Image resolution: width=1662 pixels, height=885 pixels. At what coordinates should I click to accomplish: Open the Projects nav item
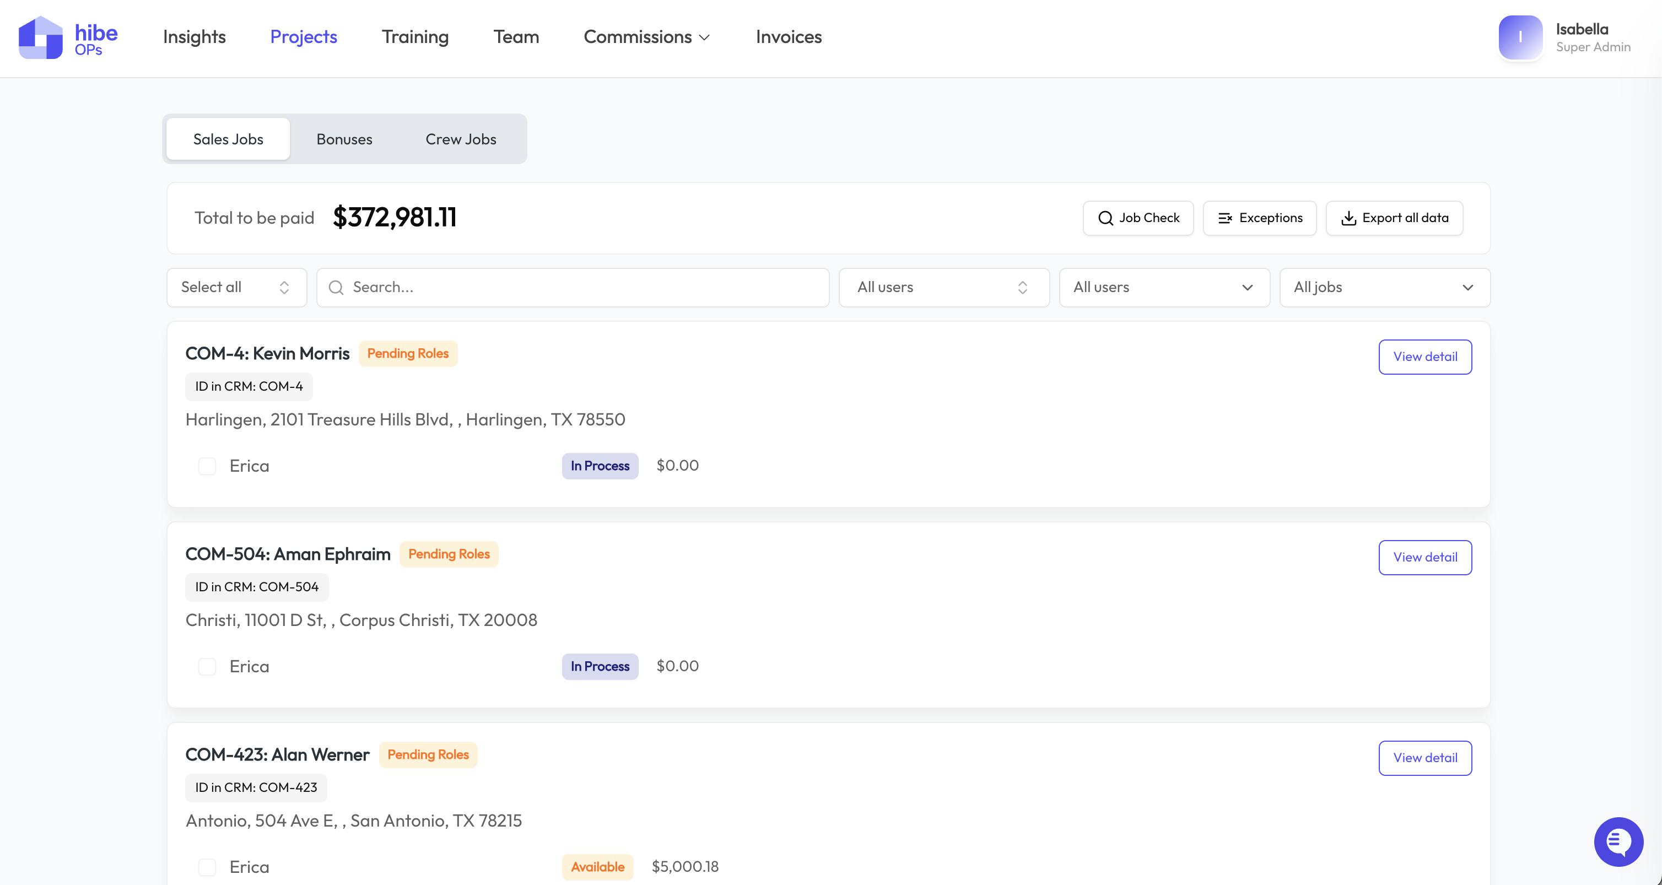coord(303,37)
